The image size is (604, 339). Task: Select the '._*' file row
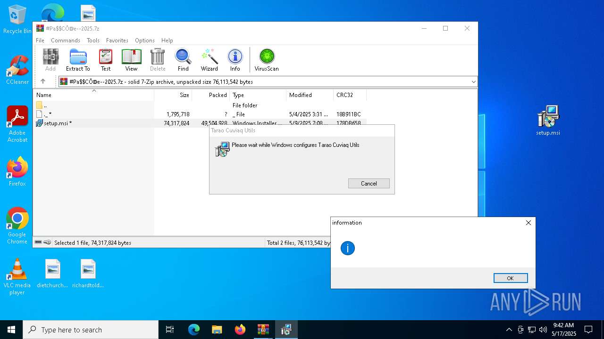pos(199,114)
